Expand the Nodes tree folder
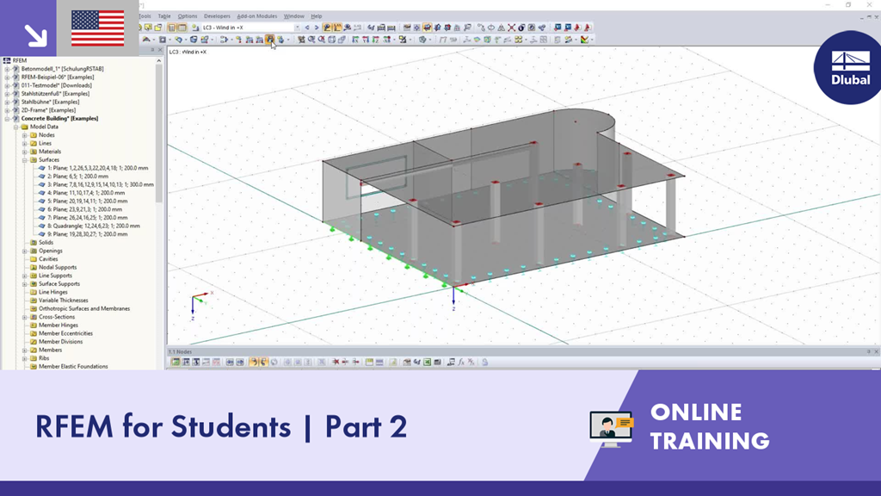This screenshot has width=881, height=496. coord(25,135)
